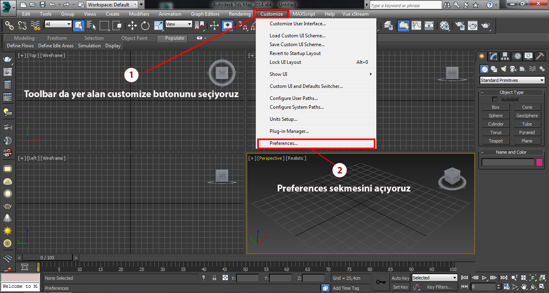Open Key Filters... button
This screenshot has width=549, height=293.
click(x=440, y=287)
